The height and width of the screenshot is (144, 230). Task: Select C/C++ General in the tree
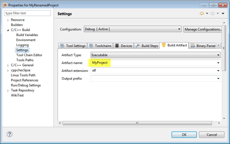click(22, 65)
